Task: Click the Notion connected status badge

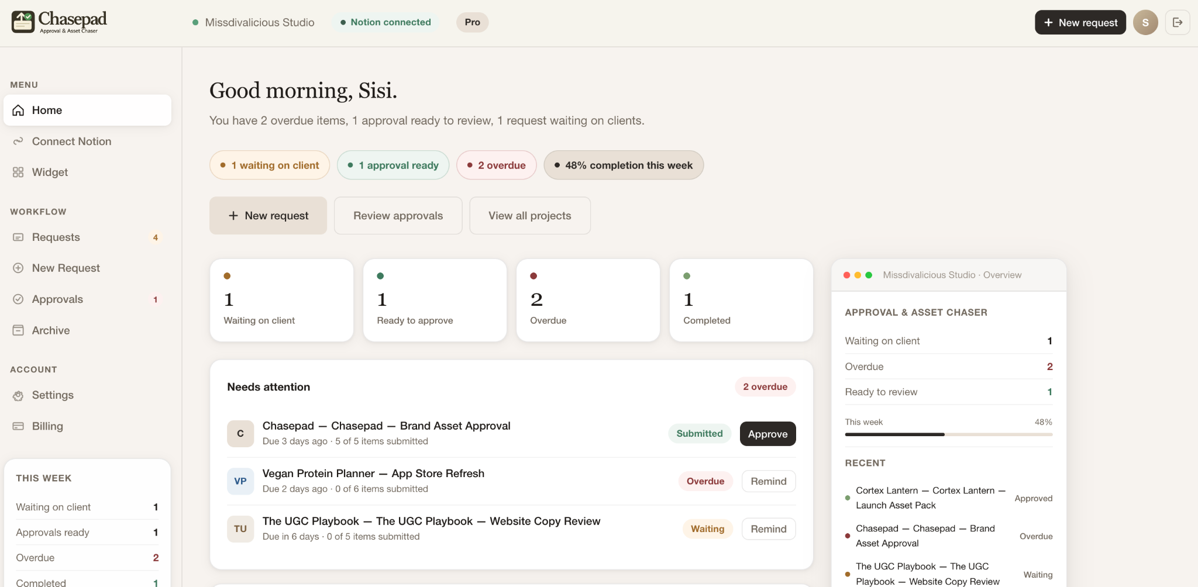Action: pos(386,22)
